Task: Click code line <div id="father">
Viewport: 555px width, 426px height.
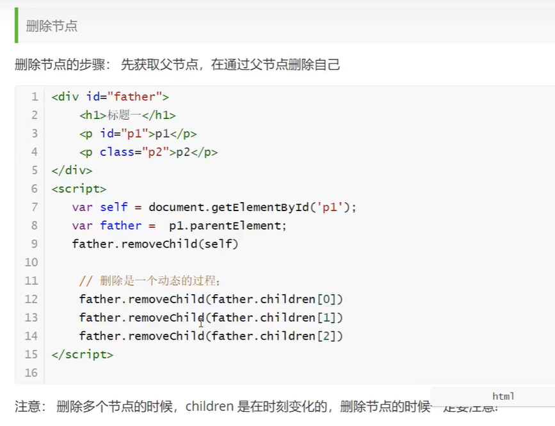Action: pyautogui.click(x=110, y=97)
